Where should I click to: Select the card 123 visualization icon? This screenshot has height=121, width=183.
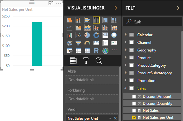point(96,43)
